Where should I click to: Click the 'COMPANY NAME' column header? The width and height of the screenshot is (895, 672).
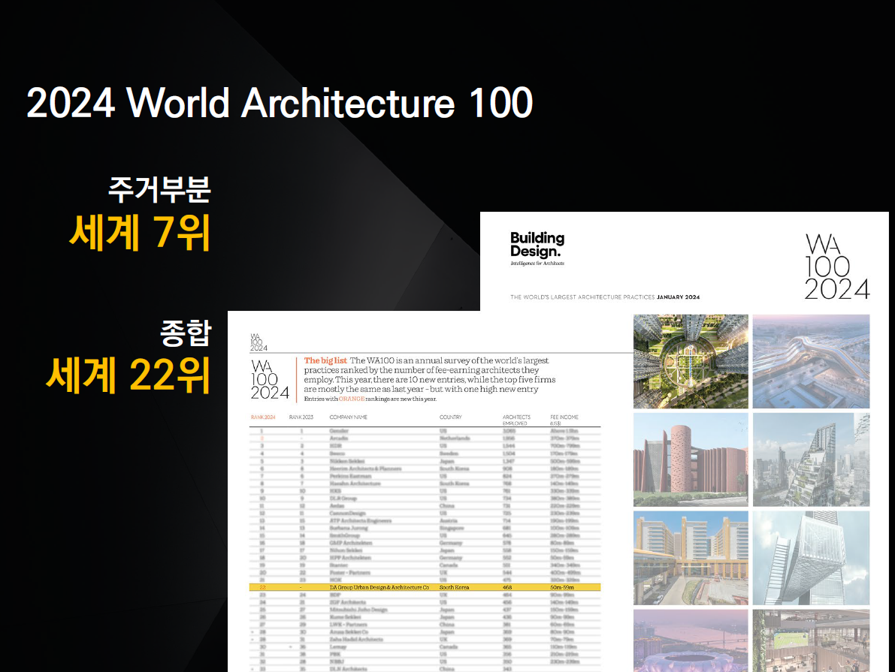pos(348,417)
